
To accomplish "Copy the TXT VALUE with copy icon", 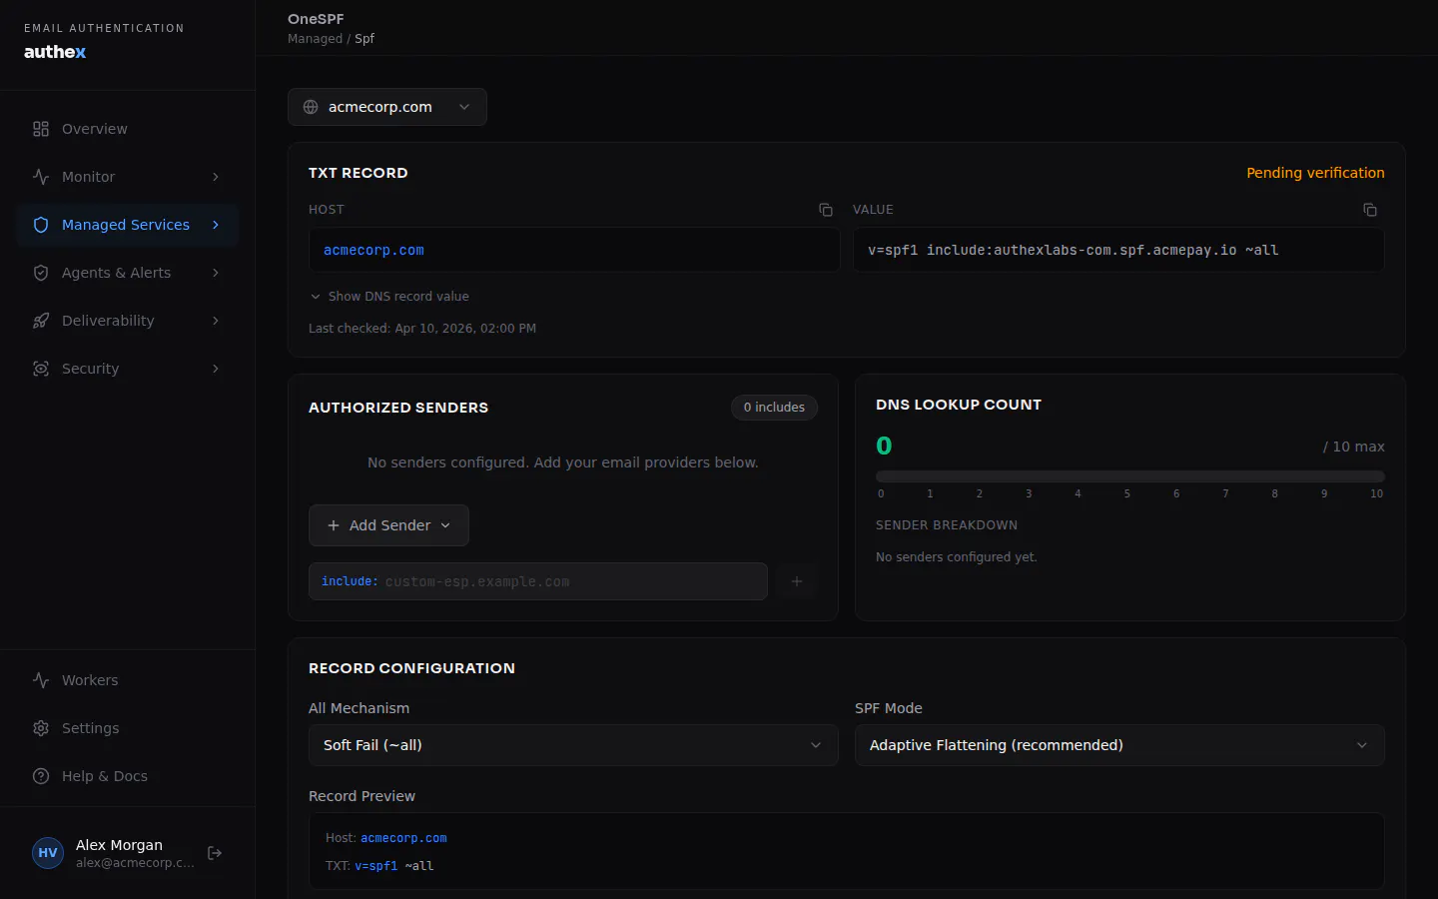I will coord(1370,210).
